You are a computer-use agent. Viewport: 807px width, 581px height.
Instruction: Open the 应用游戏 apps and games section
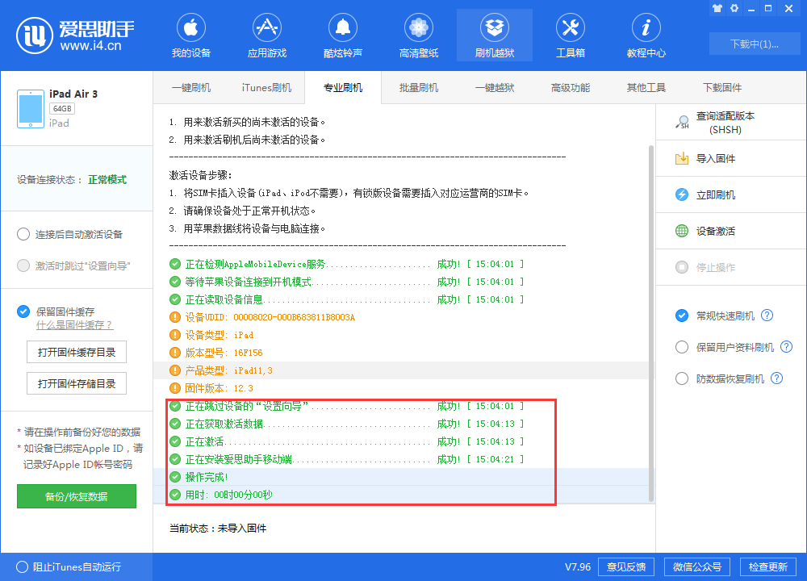[266, 35]
